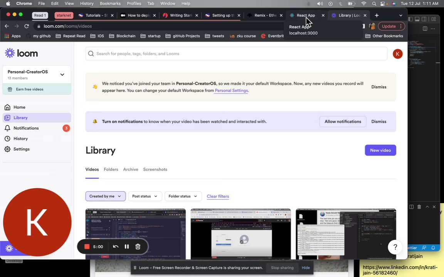The width and height of the screenshot is (444, 277).
Task: Open Library in the sidebar
Action: pos(37,118)
